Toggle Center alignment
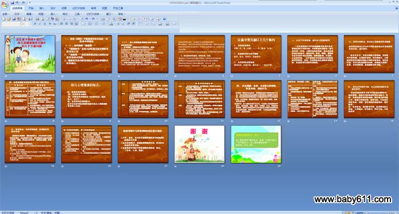The width and height of the screenshot is (399, 214). (67, 24)
